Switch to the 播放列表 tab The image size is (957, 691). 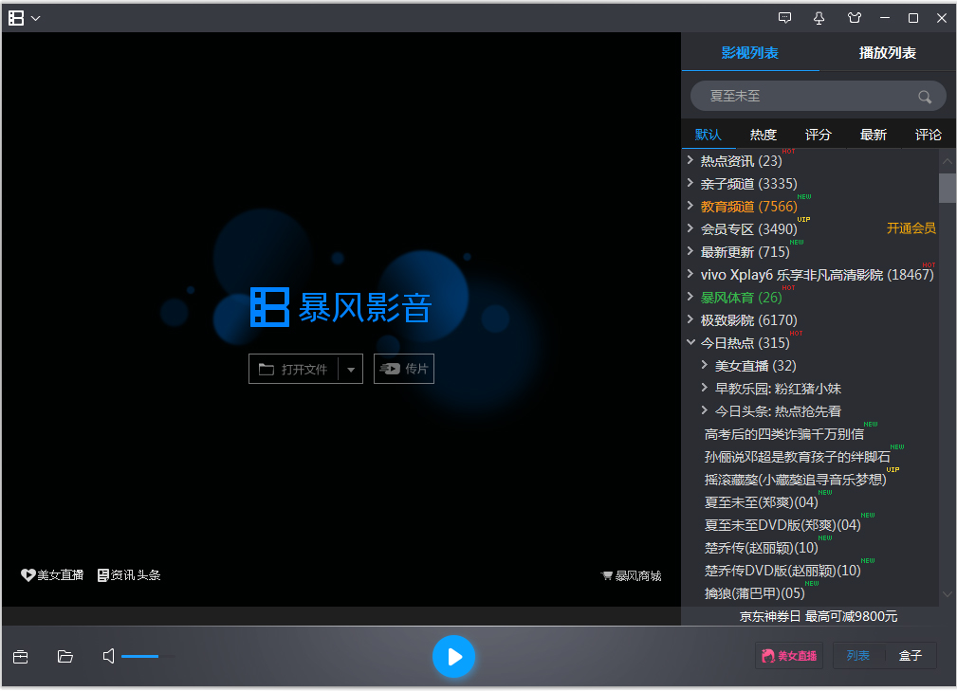coord(887,53)
